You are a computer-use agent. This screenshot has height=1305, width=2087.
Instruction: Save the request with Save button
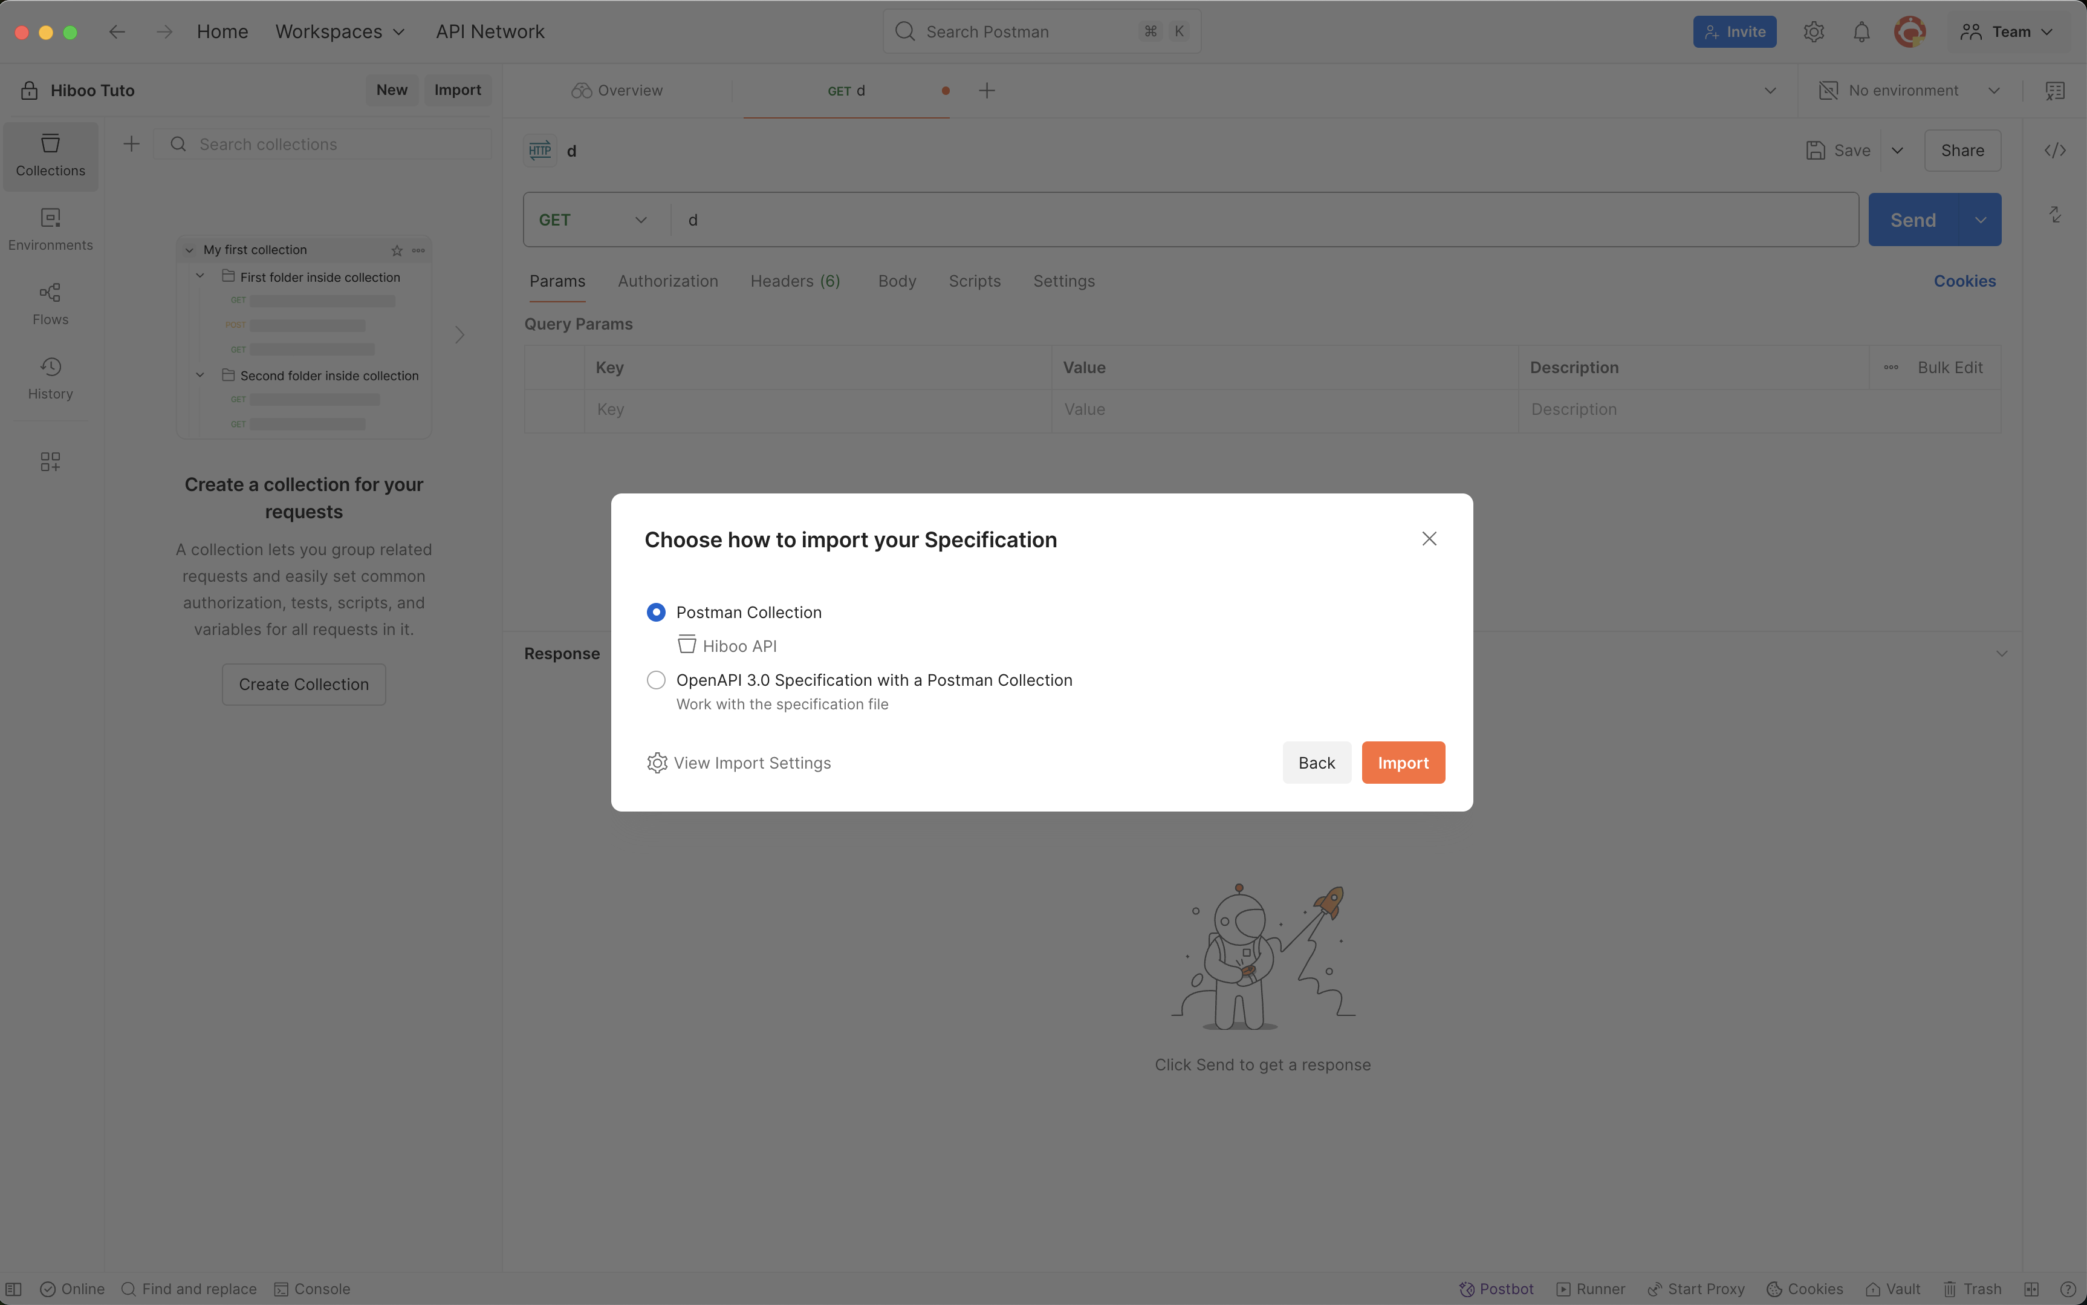1839,150
